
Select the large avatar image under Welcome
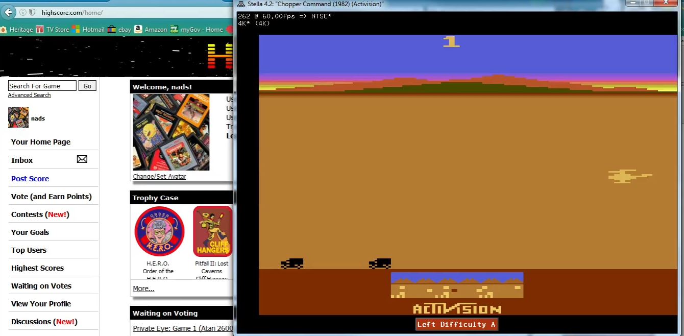coord(171,132)
